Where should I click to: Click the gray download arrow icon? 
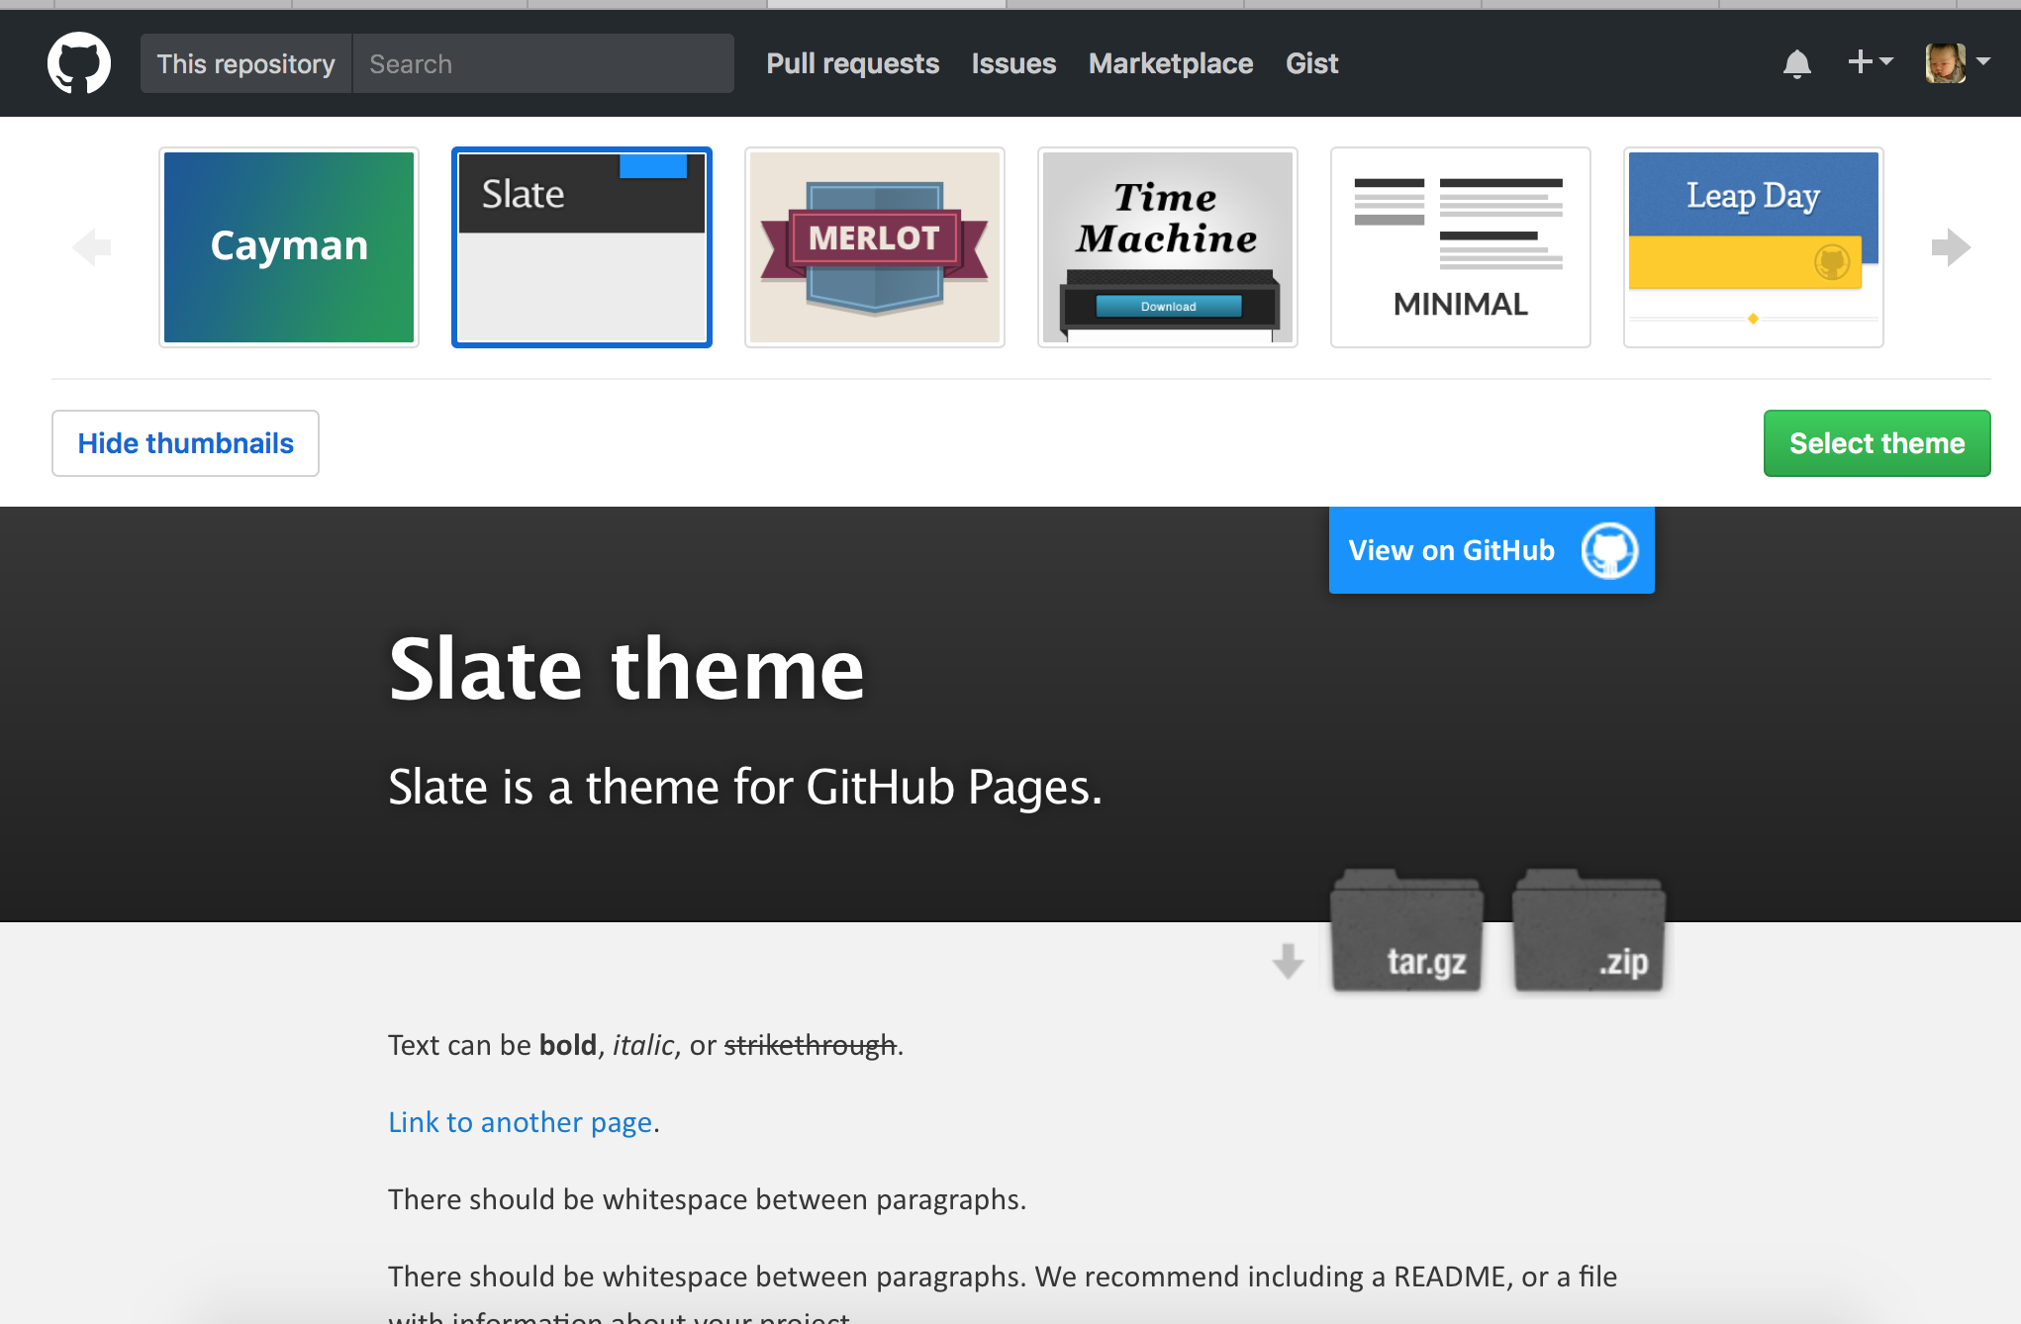click(1288, 961)
